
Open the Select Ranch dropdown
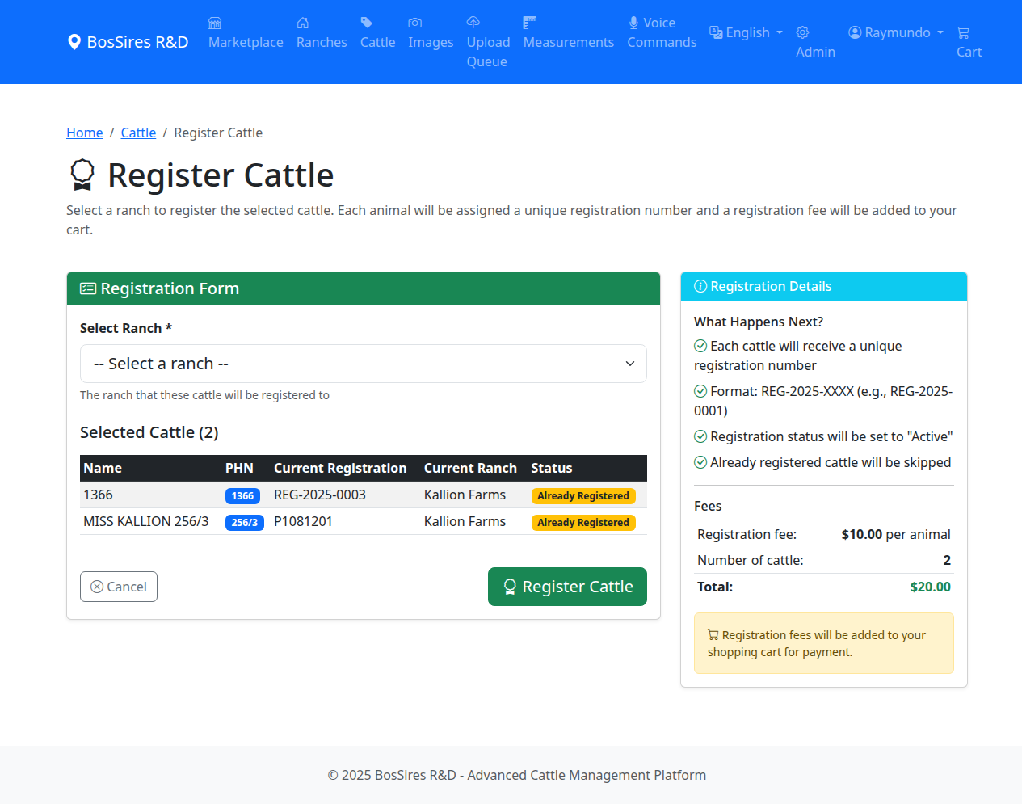[x=362, y=364]
